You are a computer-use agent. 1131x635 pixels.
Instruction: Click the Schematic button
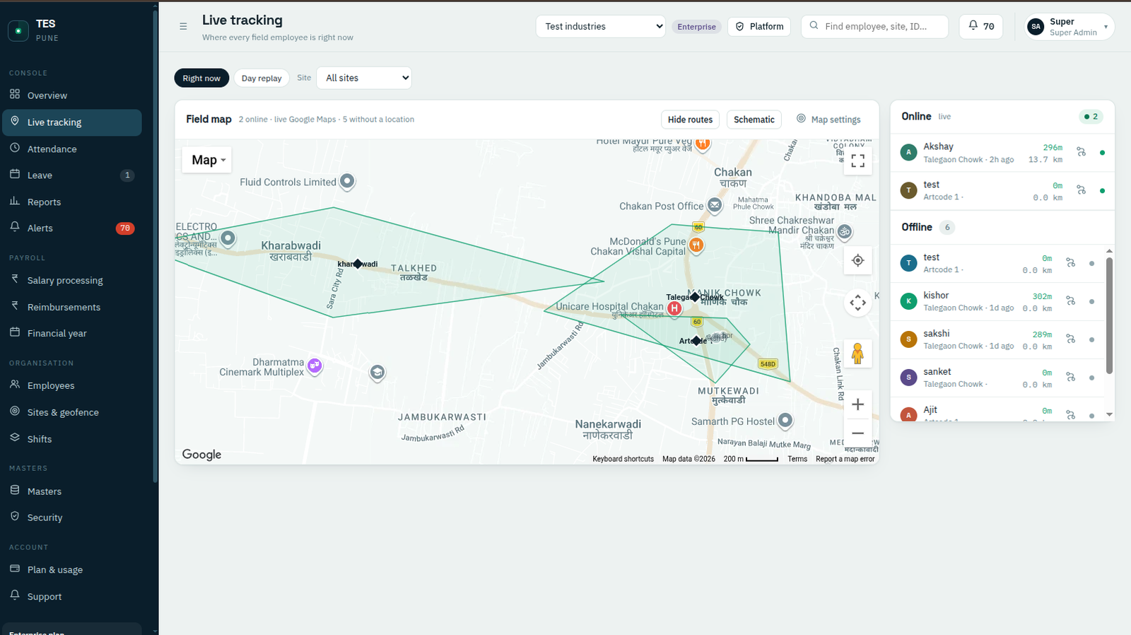pyautogui.click(x=754, y=120)
